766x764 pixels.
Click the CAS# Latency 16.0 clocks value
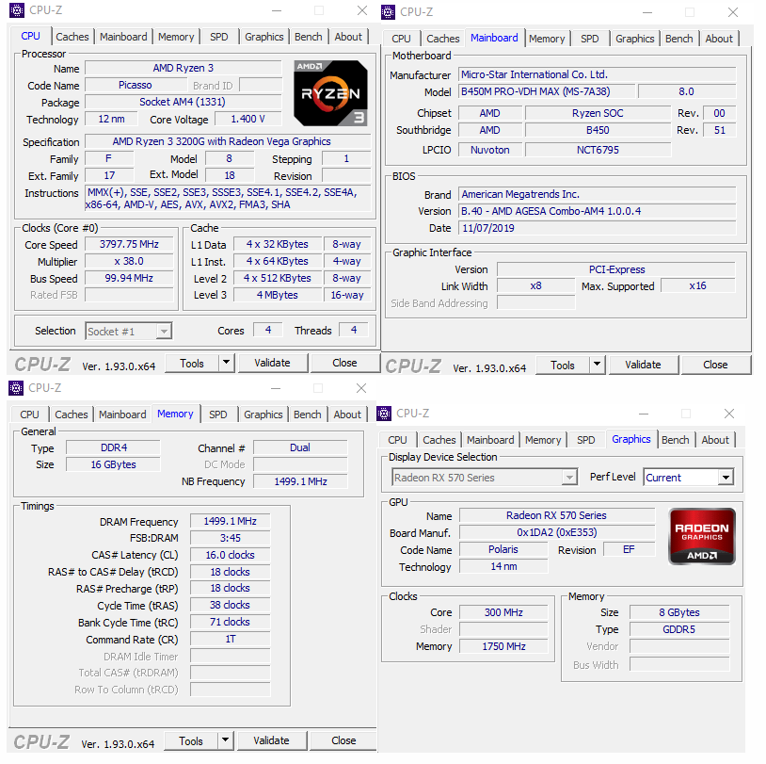point(231,555)
